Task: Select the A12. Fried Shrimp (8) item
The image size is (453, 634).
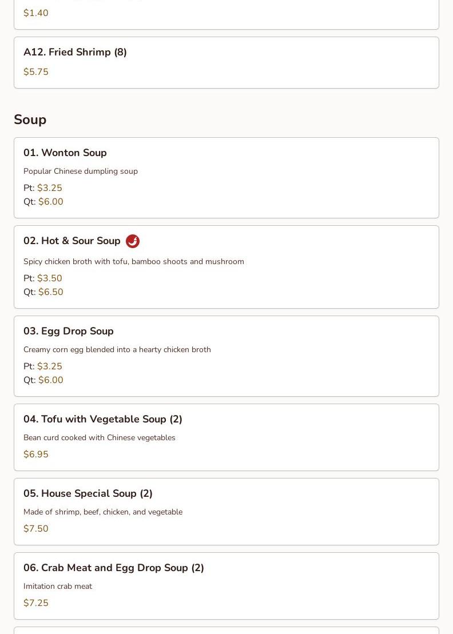Action: tap(75, 53)
